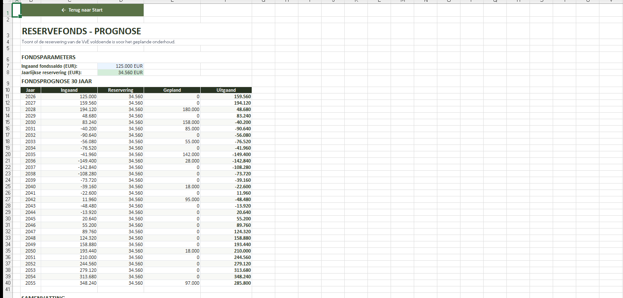Viewport: 623px width, 298px height.
Task: Select the Gepland cell showing 180.000
Action: point(172,109)
